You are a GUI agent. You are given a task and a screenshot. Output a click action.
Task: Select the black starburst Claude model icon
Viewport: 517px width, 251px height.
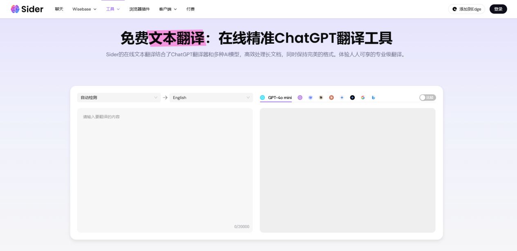click(321, 98)
